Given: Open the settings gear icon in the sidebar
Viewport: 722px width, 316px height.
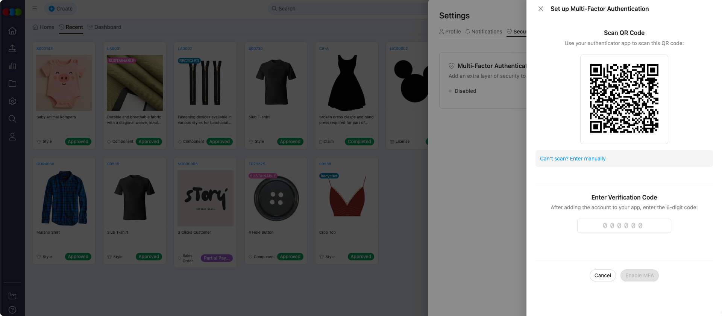Looking at the screenshot, I should (12, 101).
